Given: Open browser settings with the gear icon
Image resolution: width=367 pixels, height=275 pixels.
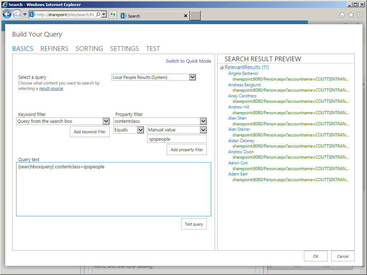Looking at the screenshot, I should (360, 15).
